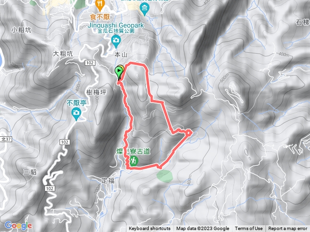
Task: Click the museum pin at top
Action: click(x=144, y=9)
